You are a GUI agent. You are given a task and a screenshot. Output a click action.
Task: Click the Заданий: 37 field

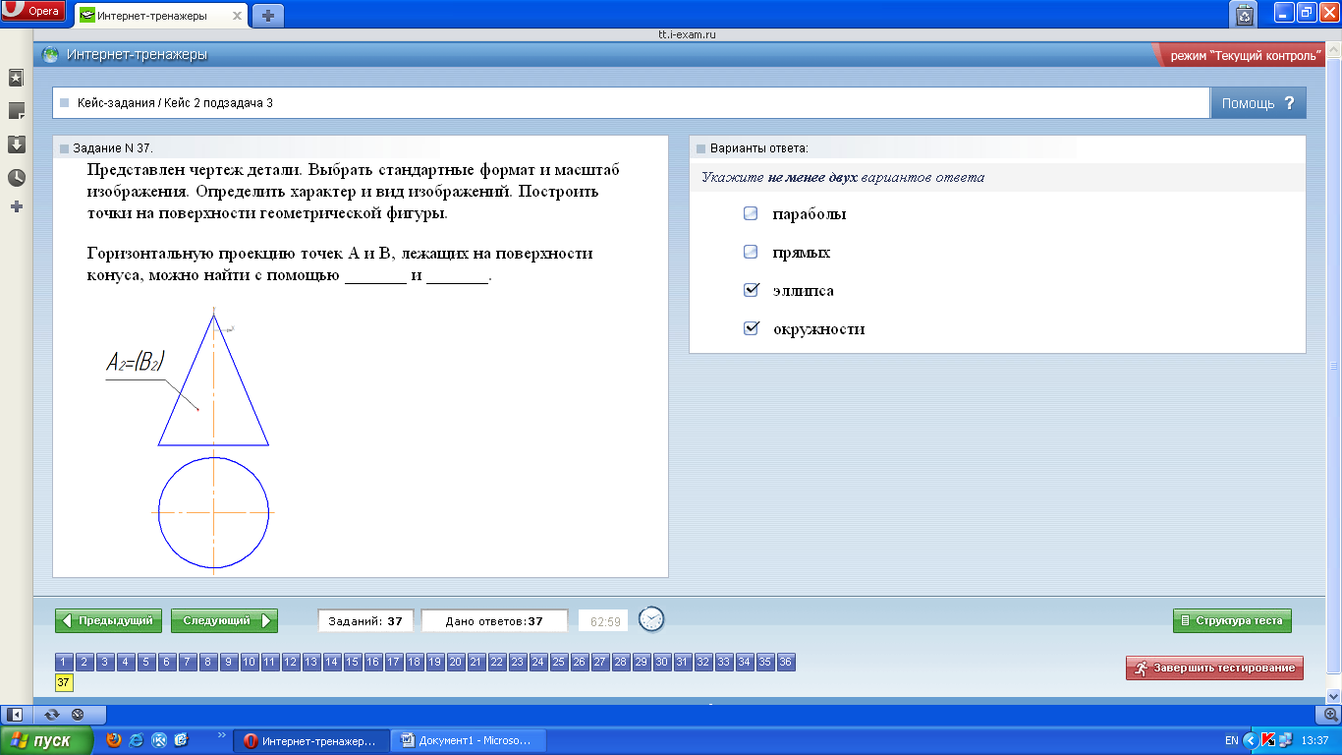point(365,620)
